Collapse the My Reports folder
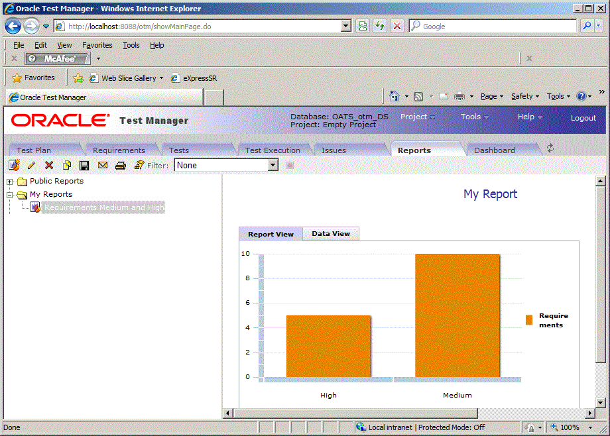 (10, 195)
